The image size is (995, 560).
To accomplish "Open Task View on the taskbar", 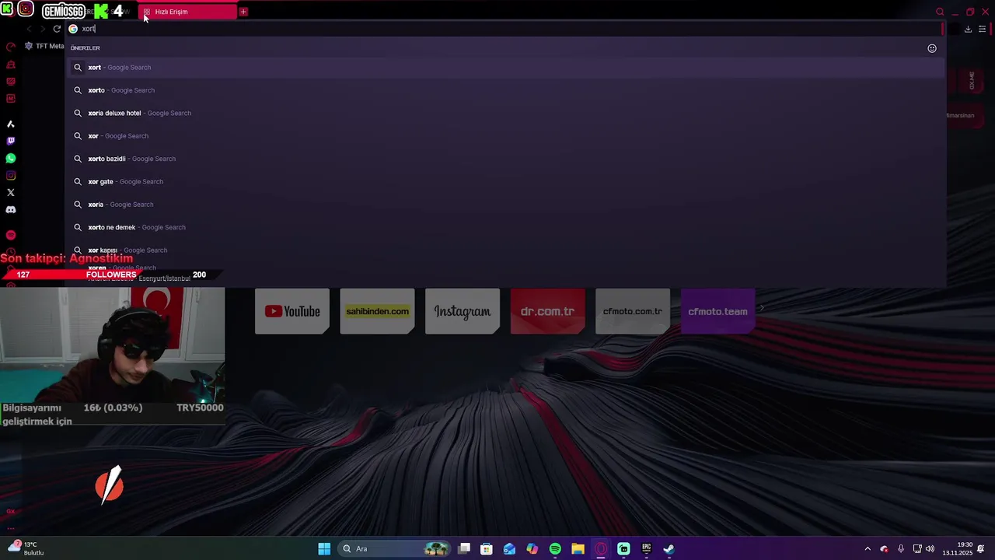I will point(464,549).
